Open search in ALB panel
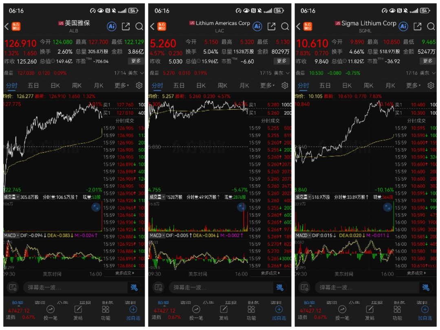The height and width of the screenshot is (330, 440). point(139,26)
